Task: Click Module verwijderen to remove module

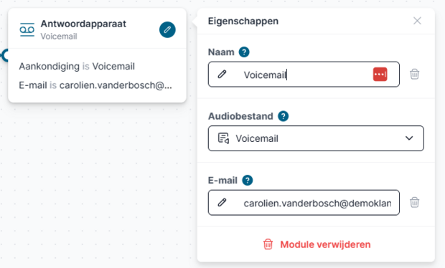Action: [x=325, y=244]
